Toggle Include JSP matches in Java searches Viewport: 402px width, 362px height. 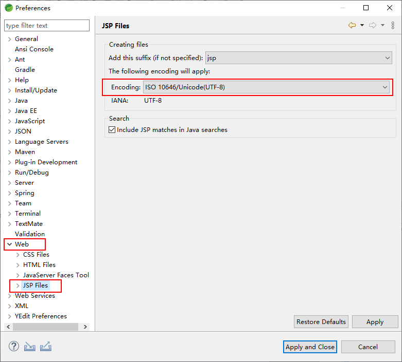pos(112,130)
